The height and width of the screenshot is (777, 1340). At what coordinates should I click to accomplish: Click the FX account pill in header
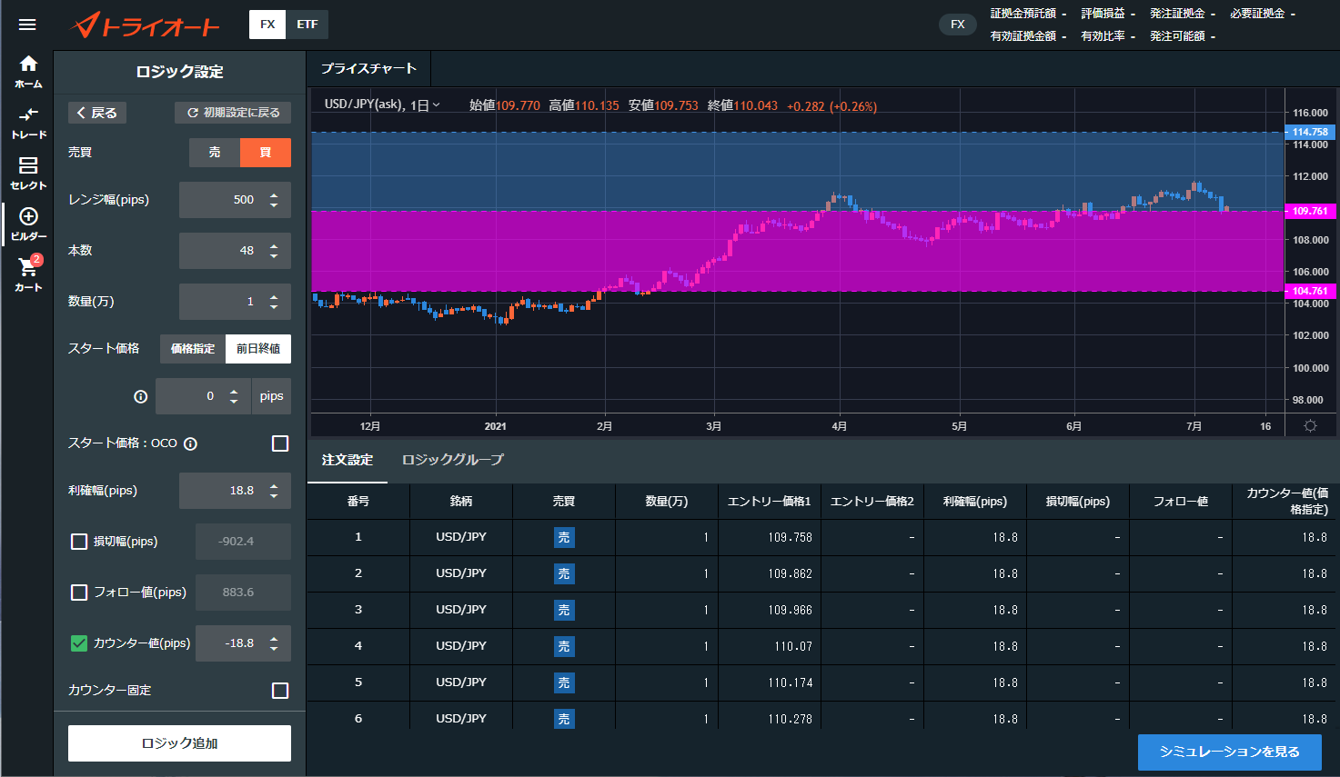(958, 25)
